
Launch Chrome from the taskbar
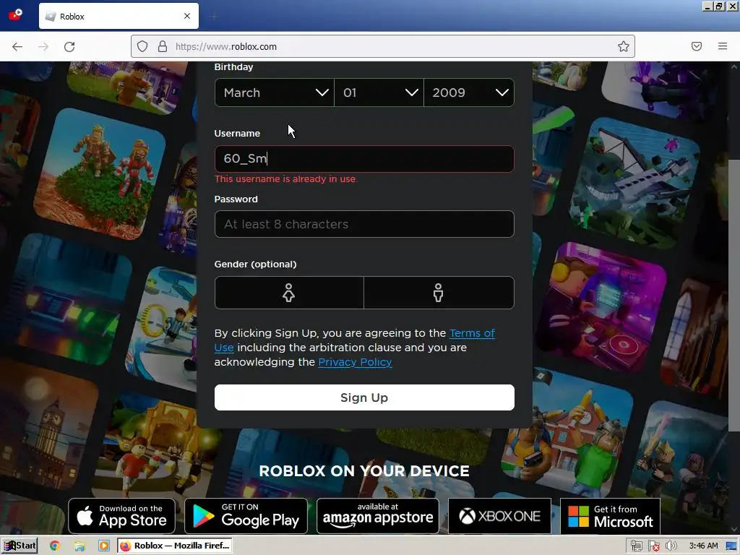55,546
